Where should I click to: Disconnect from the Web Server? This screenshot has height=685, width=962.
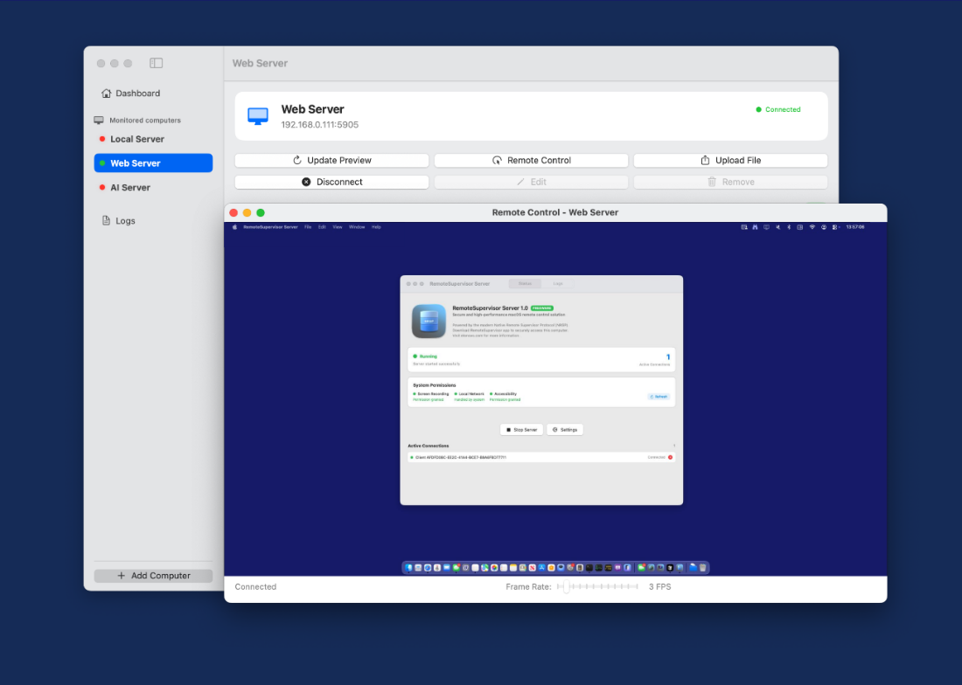tap(332, 182)
